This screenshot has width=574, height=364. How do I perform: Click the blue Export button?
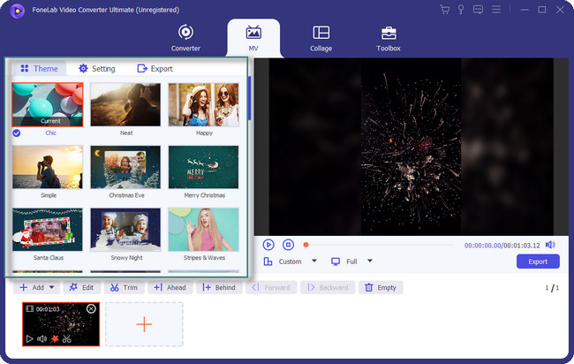(x=537, y=262)
